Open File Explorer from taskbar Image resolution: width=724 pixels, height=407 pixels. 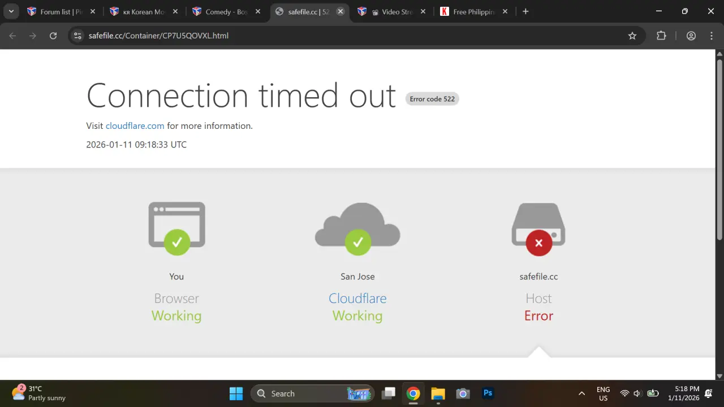pos(438,393)
